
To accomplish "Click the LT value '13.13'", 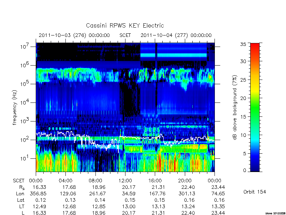I will click(158, 206).
